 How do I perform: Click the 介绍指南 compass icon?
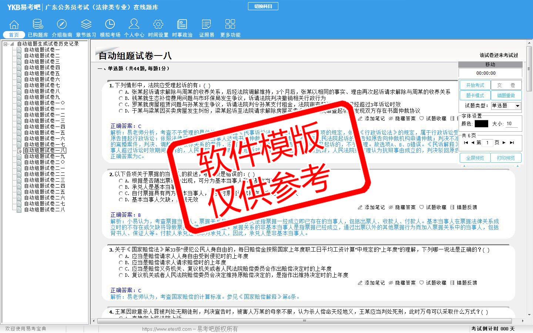click(x=62, y=25)
